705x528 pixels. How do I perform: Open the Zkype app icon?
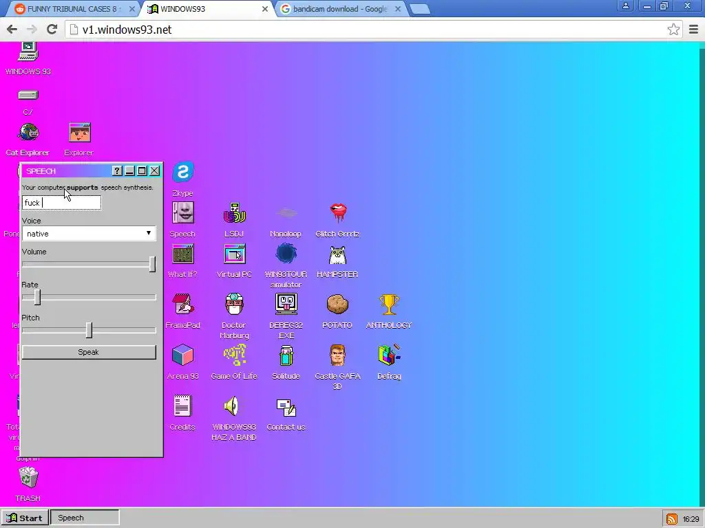point(183,172)
